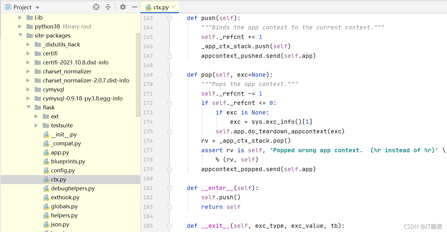
Task: Click the helpers.py Python file icon
Action: (x=46, y=216)
